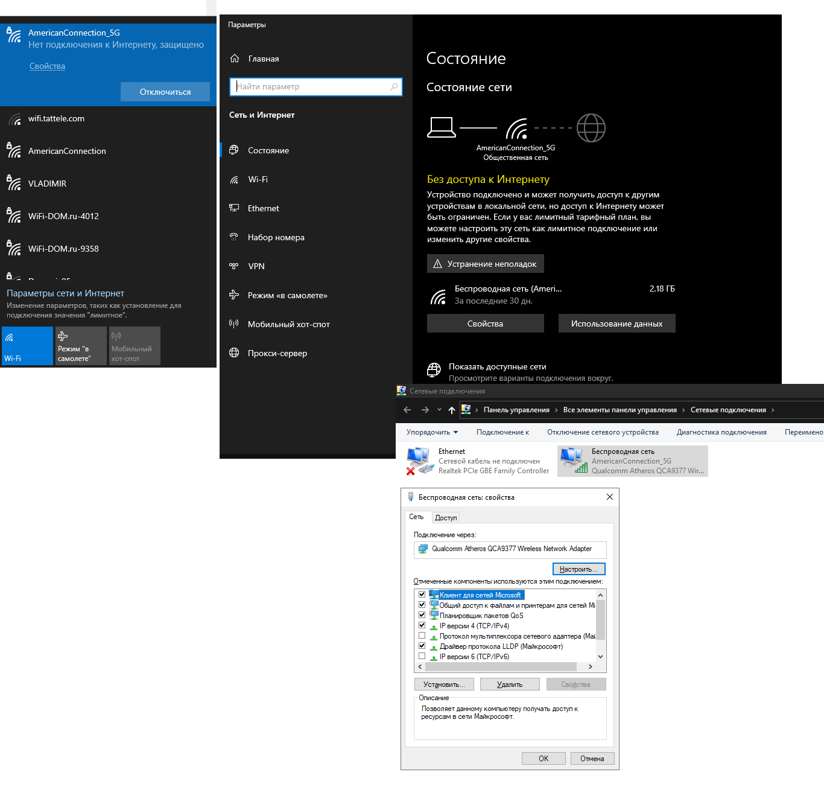Click OK in wireless properties dialog
Image resolution: width=824 pixels, height=804 pixels.
click(544, 759)
